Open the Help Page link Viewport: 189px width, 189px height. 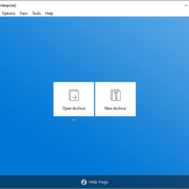tap(99, 182)
